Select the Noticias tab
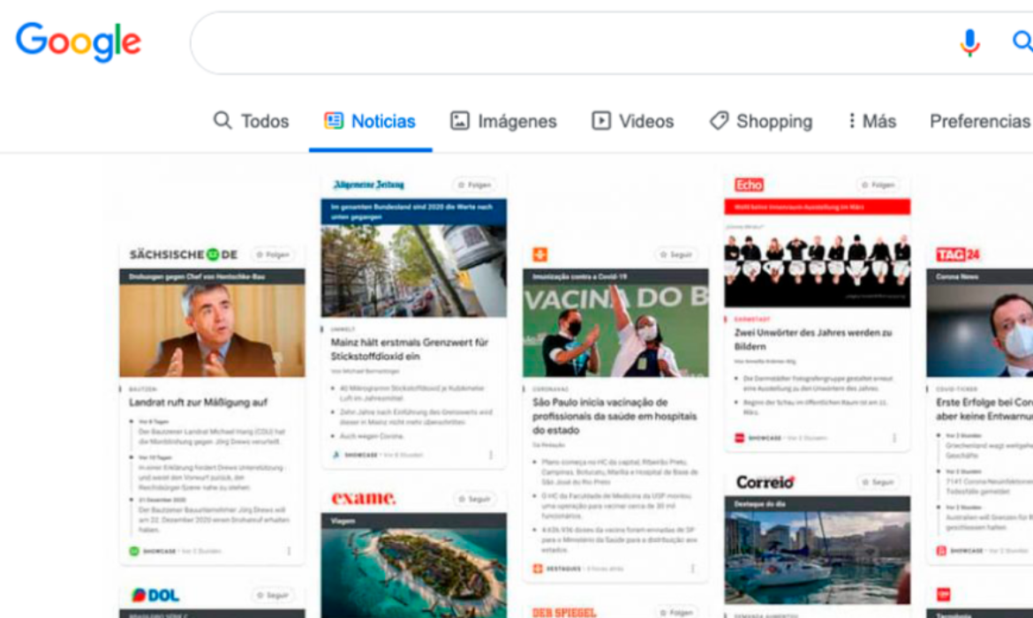Viewport: 1033px width, 618px height. 370,121
